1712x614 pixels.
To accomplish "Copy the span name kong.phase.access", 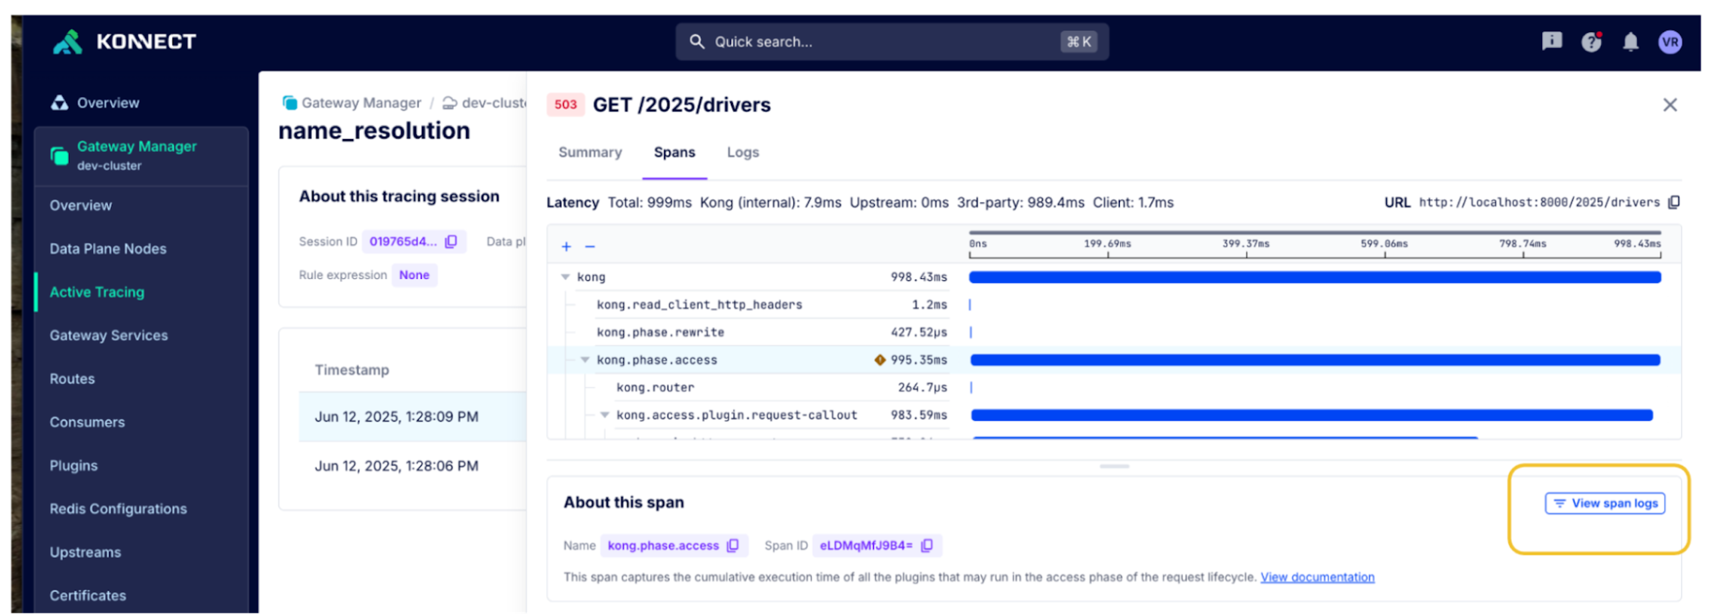I will (733, 546).
